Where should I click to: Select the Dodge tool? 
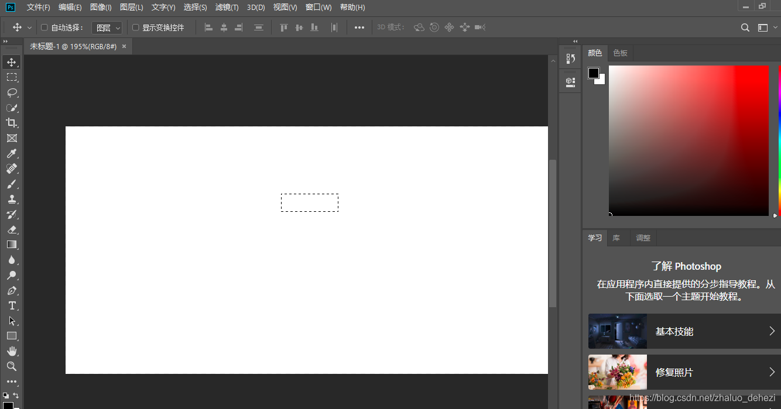pyautogui.click(x=12, y=275)
